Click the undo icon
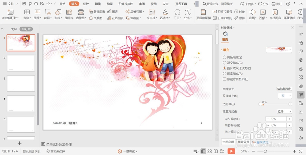The height and width of the screenshot is (155, 306). (x=48, y=4)
